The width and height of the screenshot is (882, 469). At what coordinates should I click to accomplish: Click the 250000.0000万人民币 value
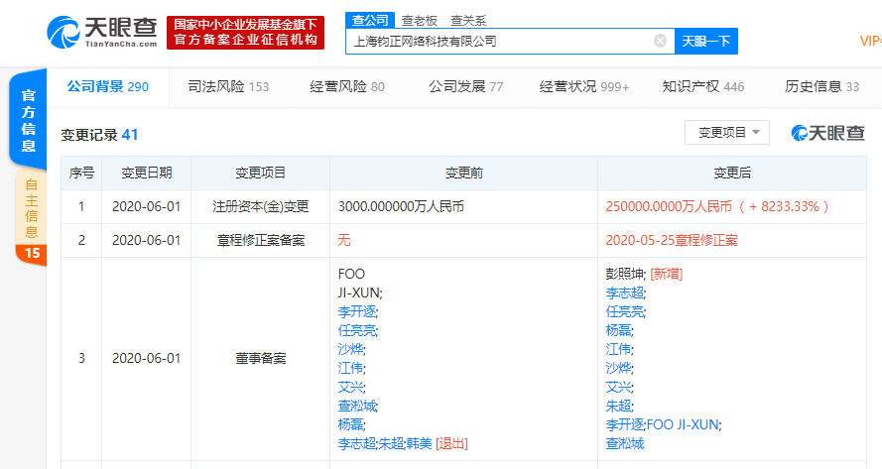pos(669,206)
